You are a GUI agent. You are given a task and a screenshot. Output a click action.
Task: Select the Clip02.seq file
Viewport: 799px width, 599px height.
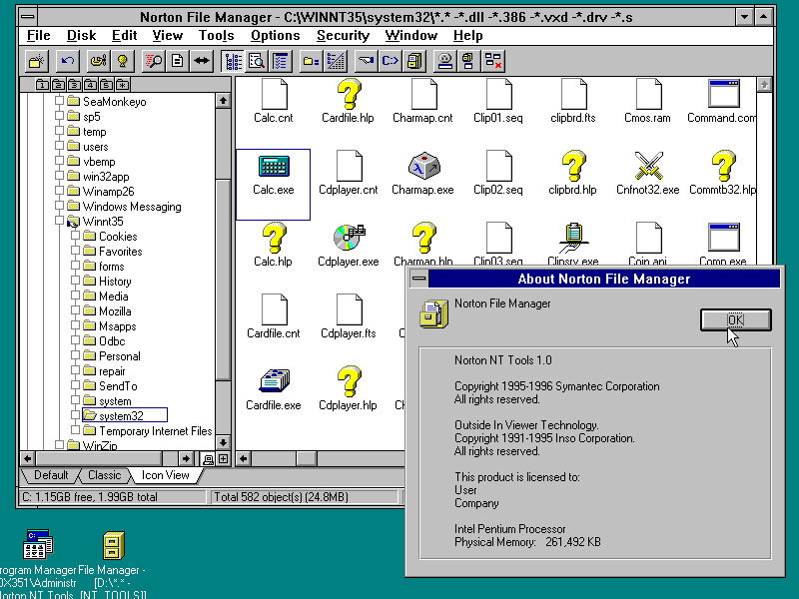pos(498,174)
